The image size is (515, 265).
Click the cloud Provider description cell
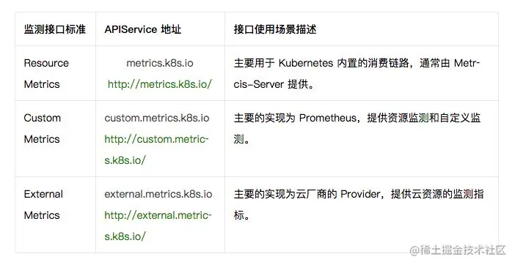pos(359,204)
